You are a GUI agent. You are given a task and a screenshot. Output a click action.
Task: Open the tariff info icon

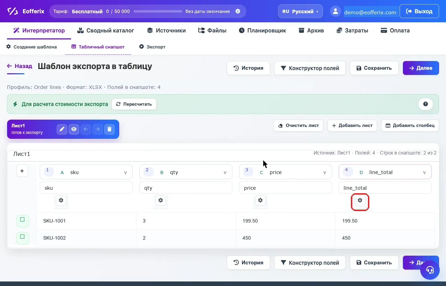click(238, 11)
